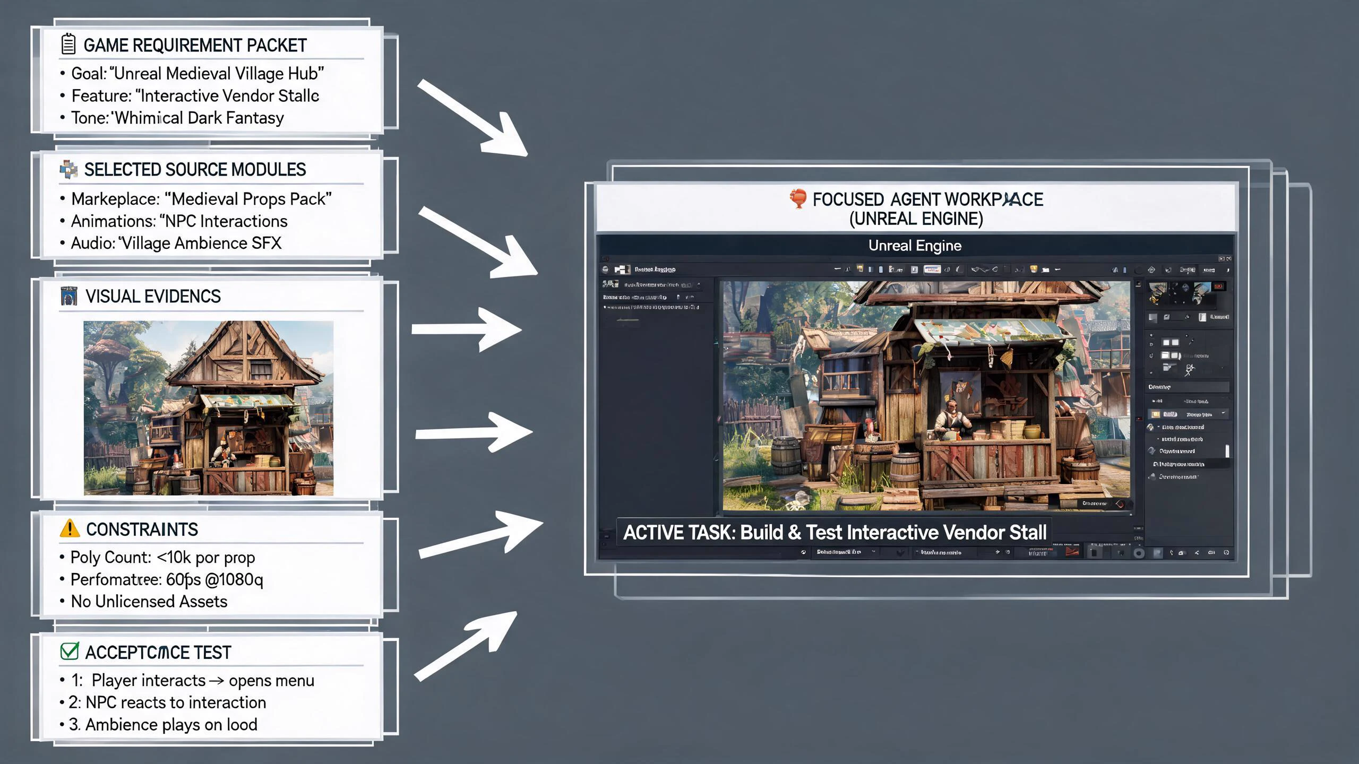Select the indented second property row in details list
The height and width of the screenshot is (764, 1359).
pyautogui.click(x=1182, y=439)
